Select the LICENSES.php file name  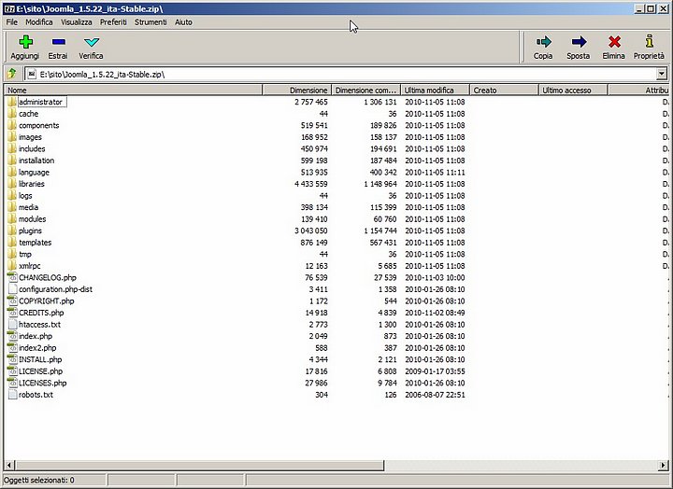[x=42, y=383]
